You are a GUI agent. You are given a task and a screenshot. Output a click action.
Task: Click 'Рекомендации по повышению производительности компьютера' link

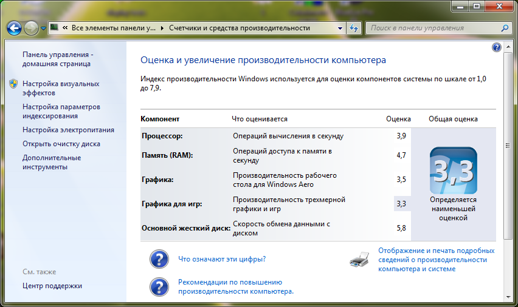(x=236, y=287)
